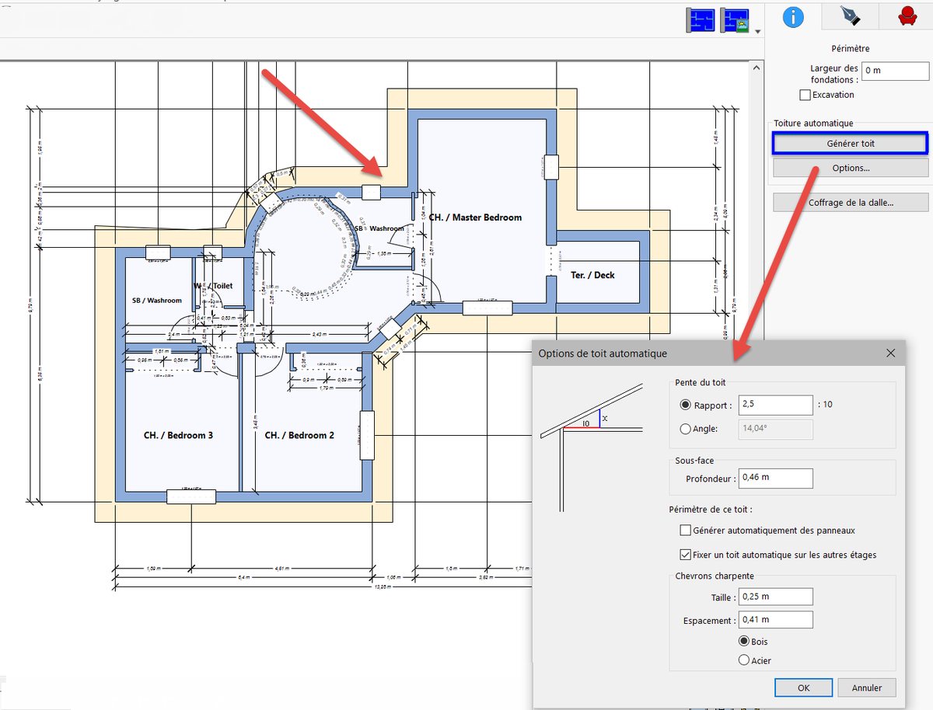Screen dimensions: 933x710
Task: Open the blue floor plan view icon
Action: [x=700, y=20]
